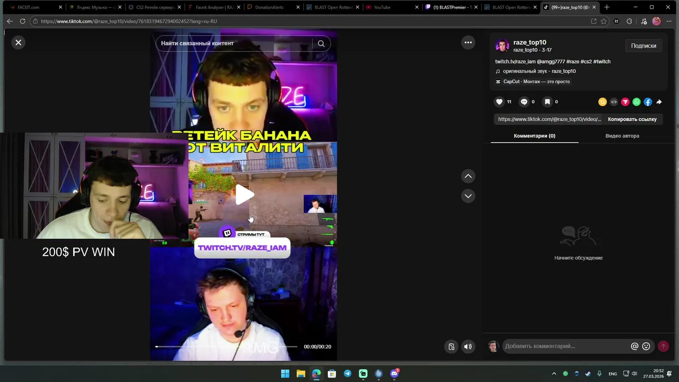Open Discord from the taskbar
Screen dimensions: 679x382
(394, 374)
